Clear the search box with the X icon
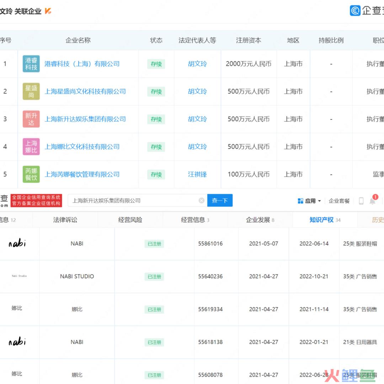 click(202, 201)
